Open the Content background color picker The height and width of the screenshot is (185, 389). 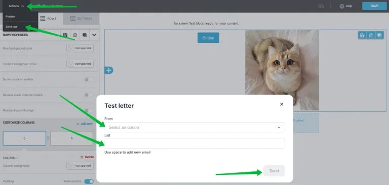pos(80,64)
